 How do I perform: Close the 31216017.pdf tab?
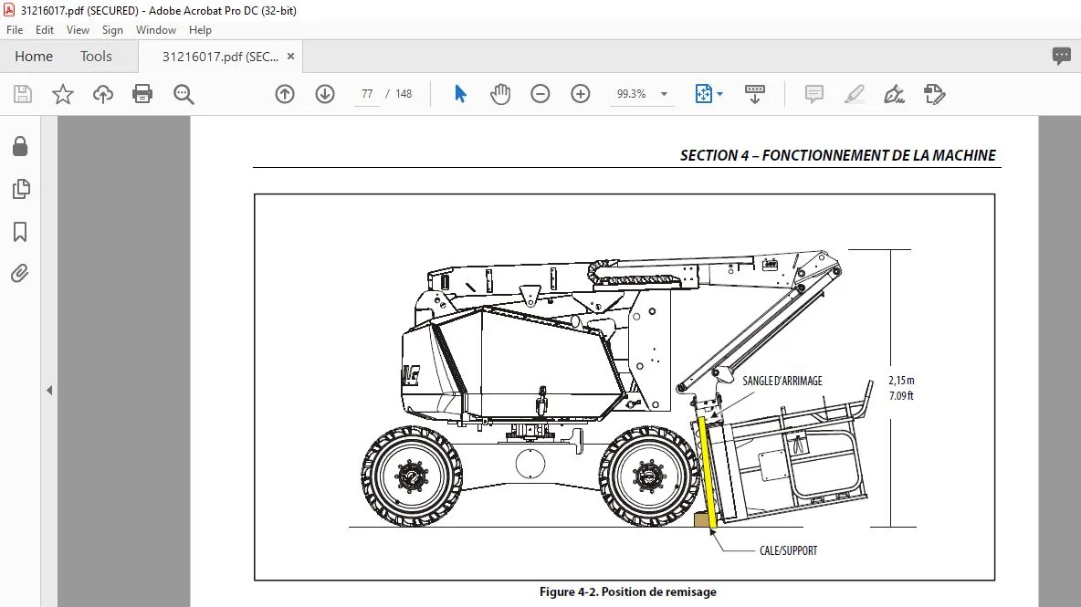tap(291, 57)
